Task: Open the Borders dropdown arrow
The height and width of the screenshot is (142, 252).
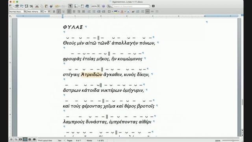Action: tap(112, 11)
